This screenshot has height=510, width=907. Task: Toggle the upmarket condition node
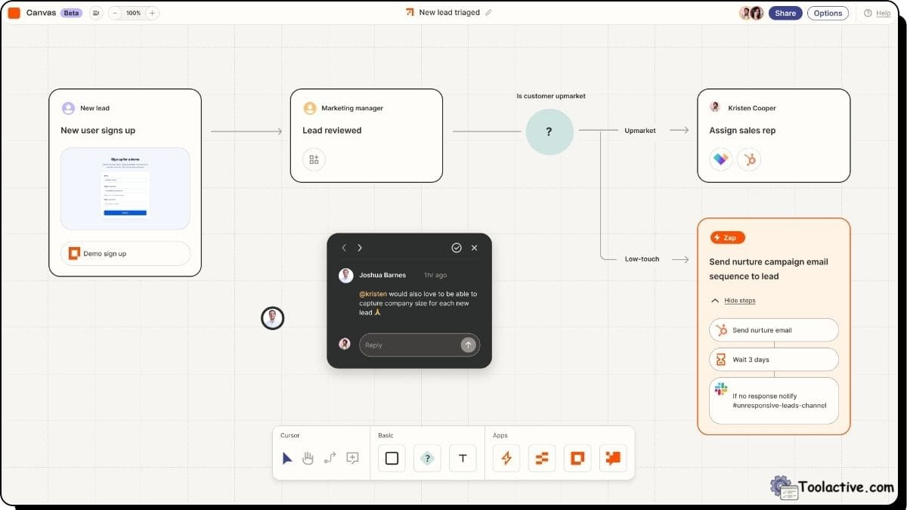point(549,131)
